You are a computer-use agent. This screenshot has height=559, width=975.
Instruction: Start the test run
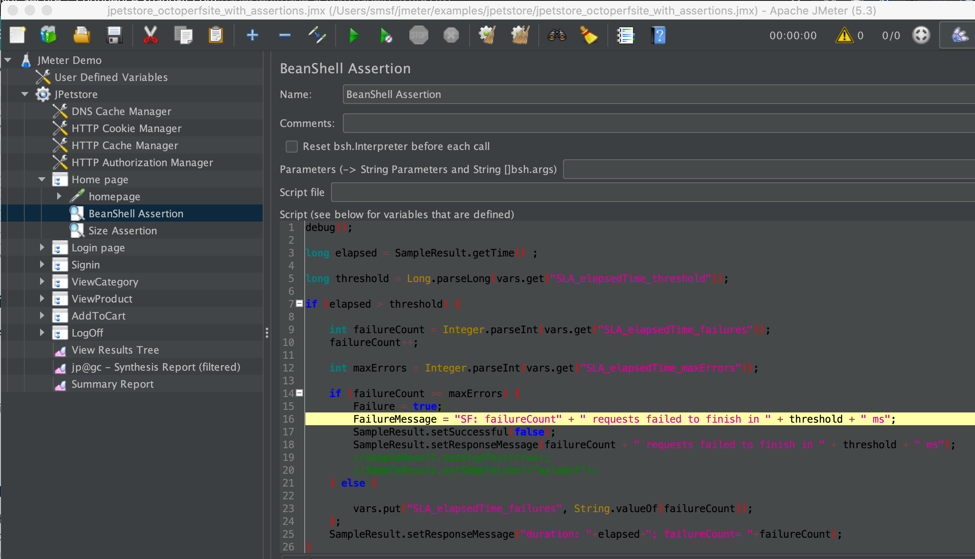tap(354, 35)
